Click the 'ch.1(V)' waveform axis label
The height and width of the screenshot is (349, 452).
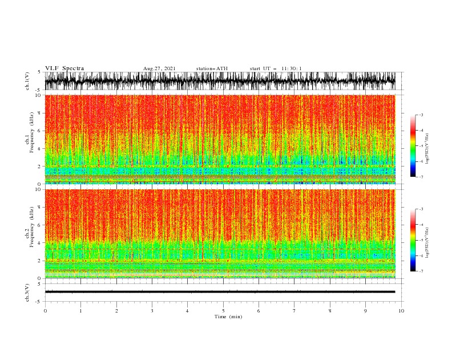(x=27, y=81)
